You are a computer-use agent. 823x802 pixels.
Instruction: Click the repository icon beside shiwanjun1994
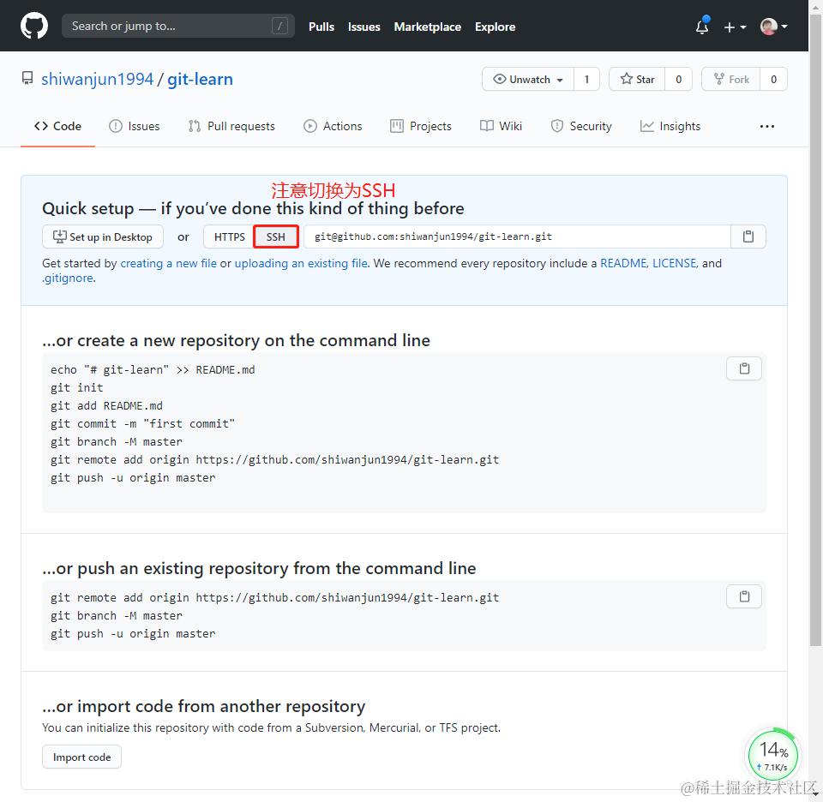[x=27, y=79]
